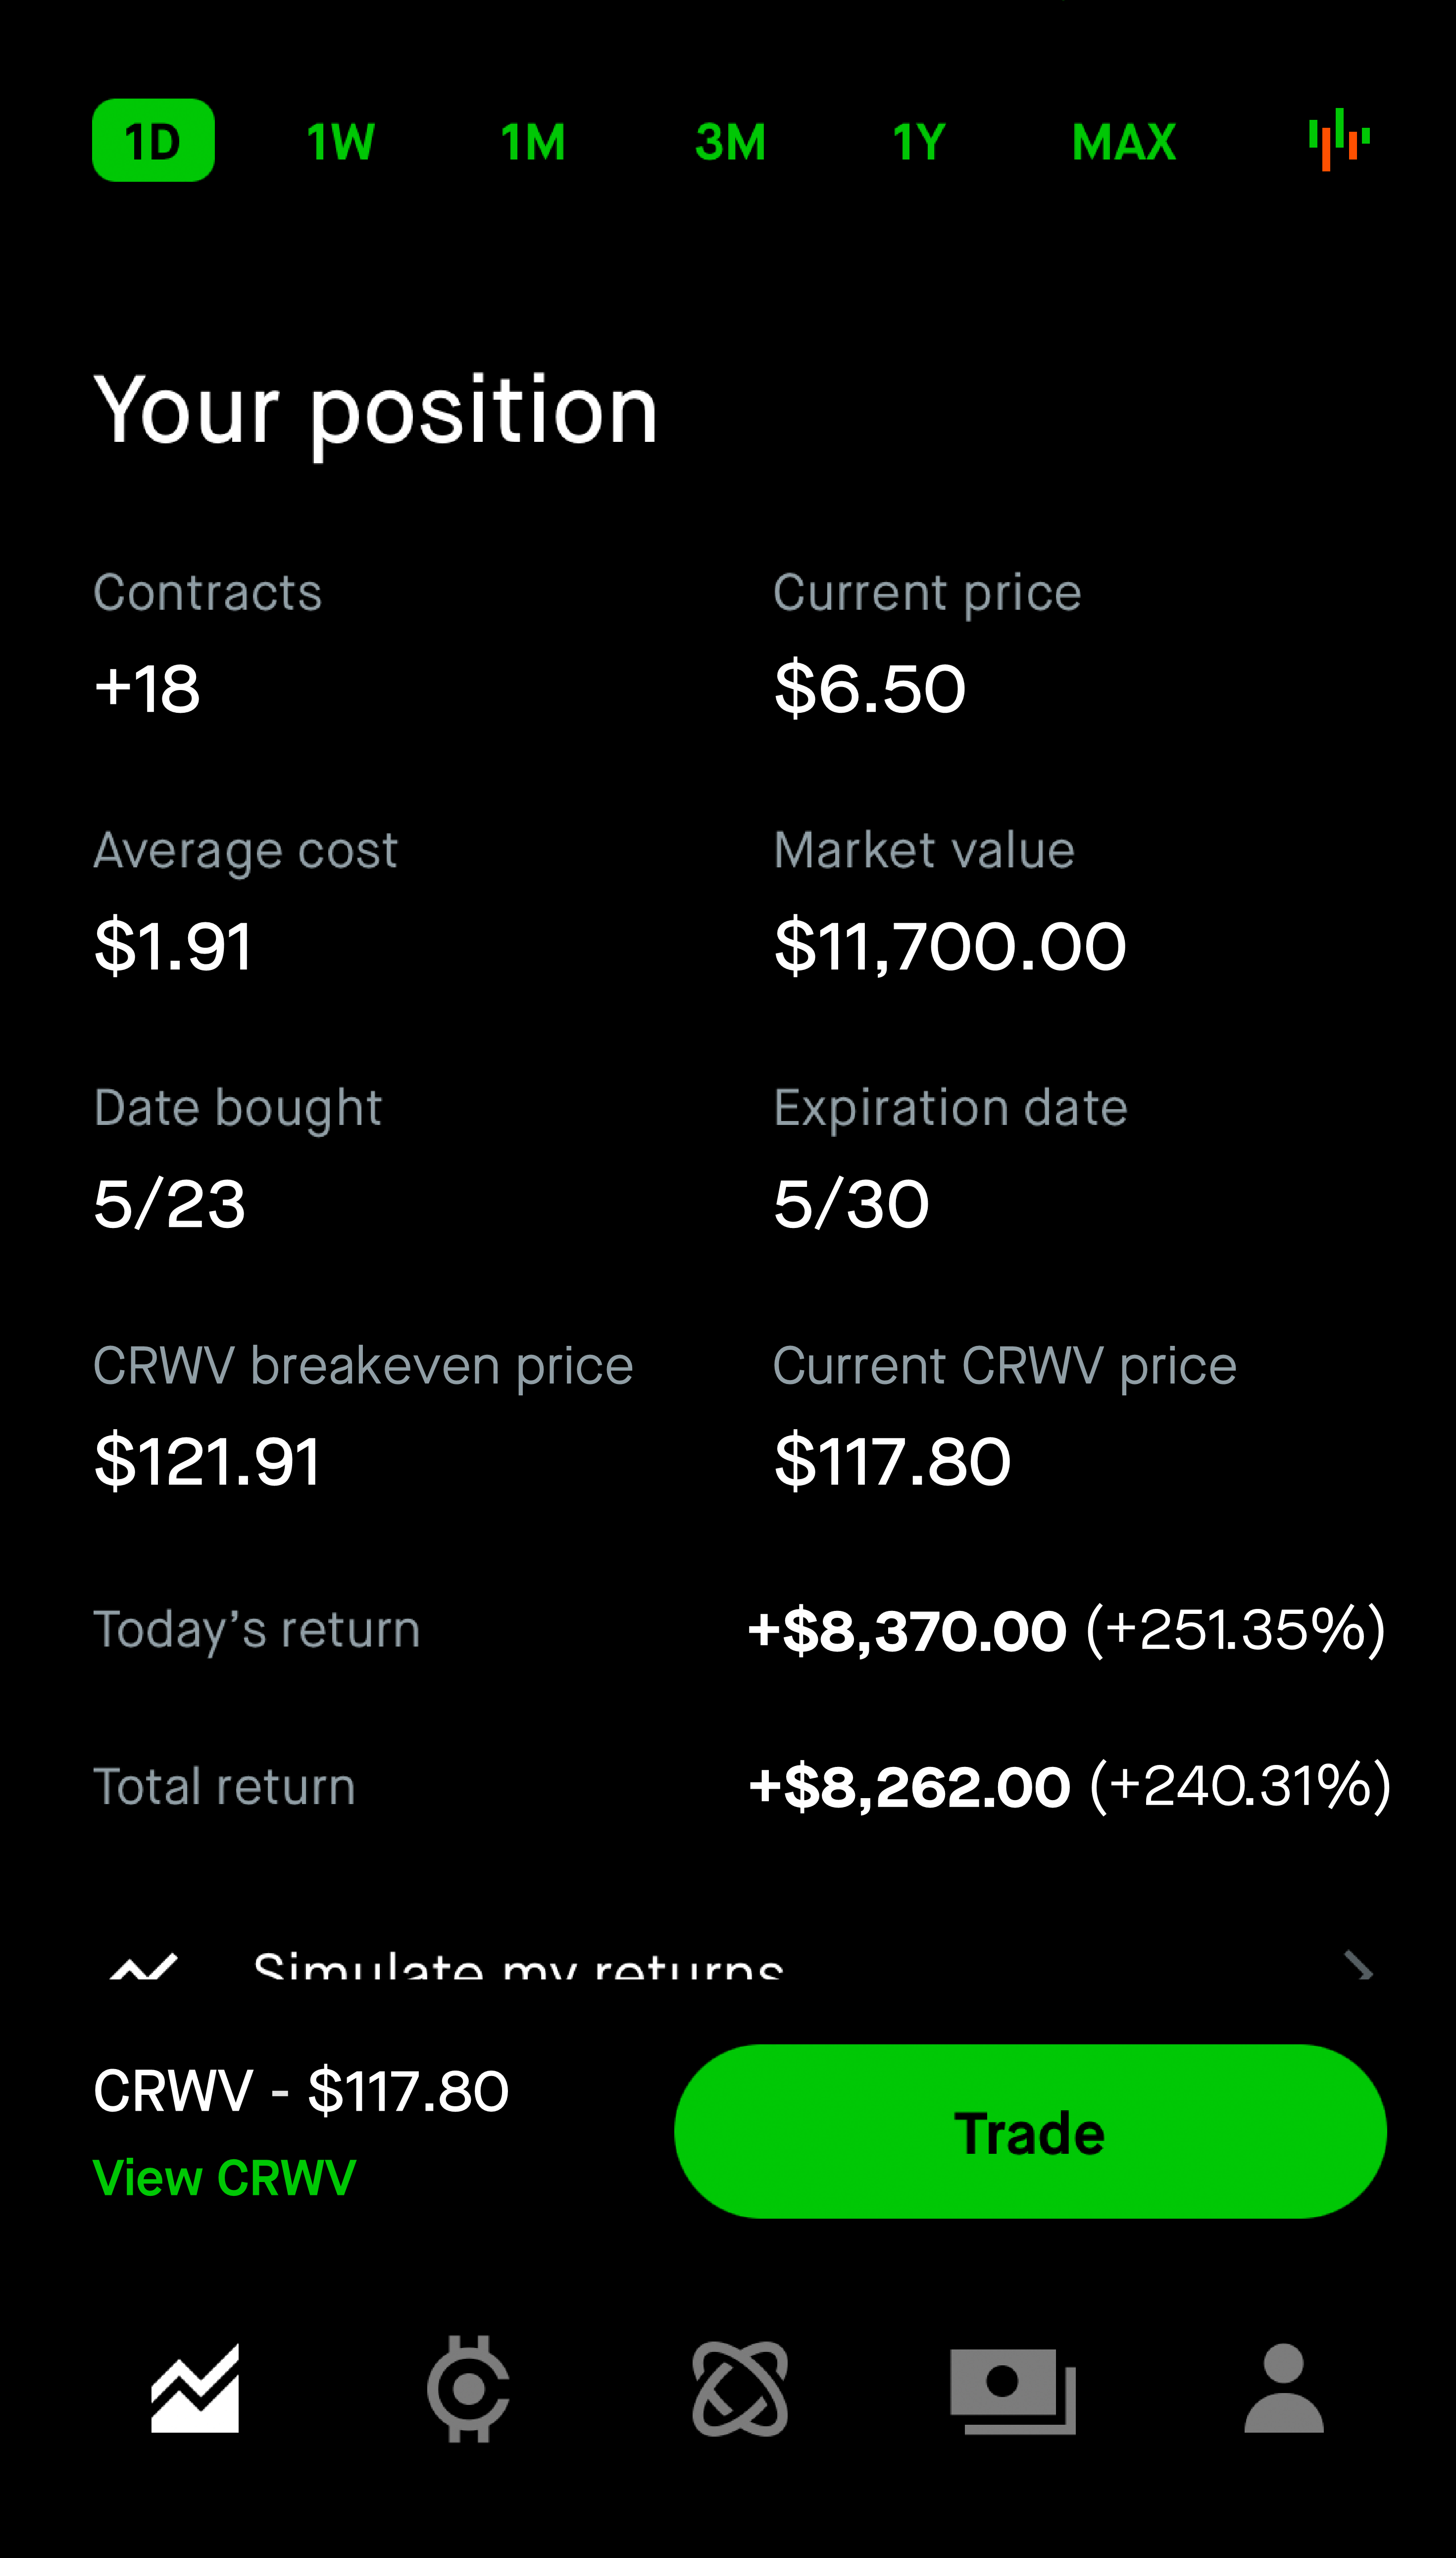
Task: Expand Simulate my returns chevron
Action: (1358, 1966)
